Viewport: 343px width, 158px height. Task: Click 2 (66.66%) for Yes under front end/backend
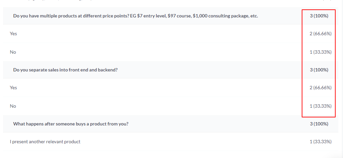(321, 88)
